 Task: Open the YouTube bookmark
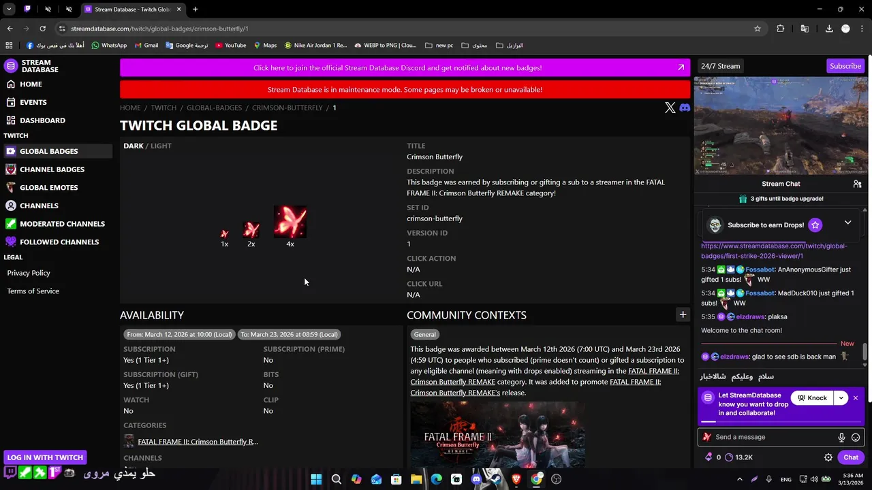coord(230,46)
